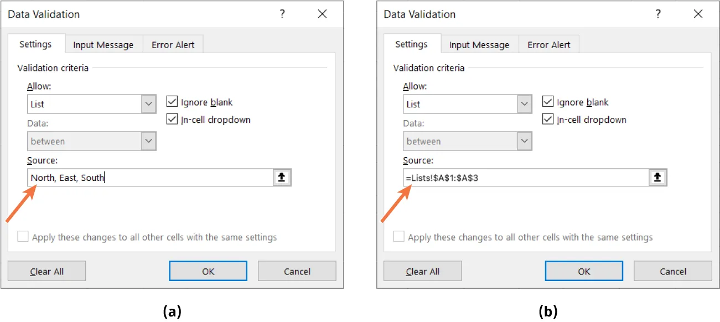Disable In-cell dropdown in dialog (b)
This screenshot has width=720, height=322.
(x=547, y=119)
